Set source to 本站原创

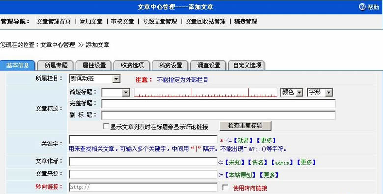tap(240, 175)
